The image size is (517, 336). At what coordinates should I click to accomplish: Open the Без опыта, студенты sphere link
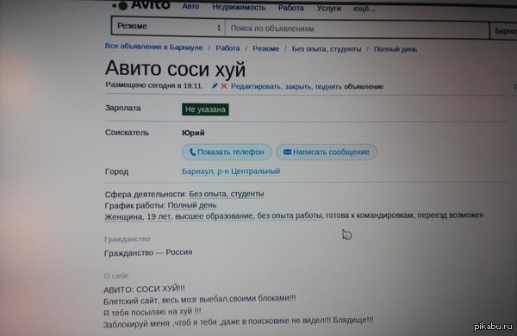point(226,194)
